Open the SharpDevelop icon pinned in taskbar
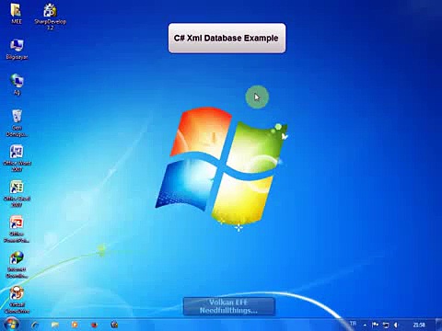The height and width of the screenshot is (331, 442). [x=114, y=325]
